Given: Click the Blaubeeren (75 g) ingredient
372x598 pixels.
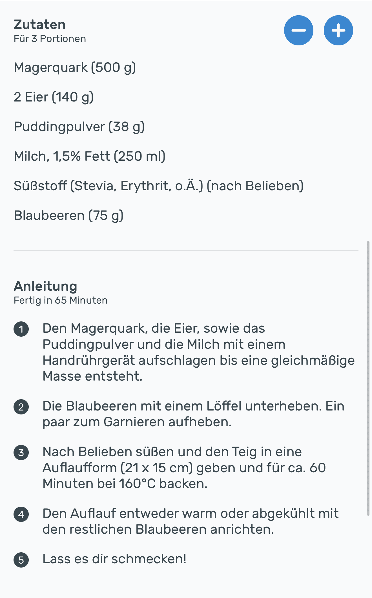Looking at the screenshot, I should 68,216.
